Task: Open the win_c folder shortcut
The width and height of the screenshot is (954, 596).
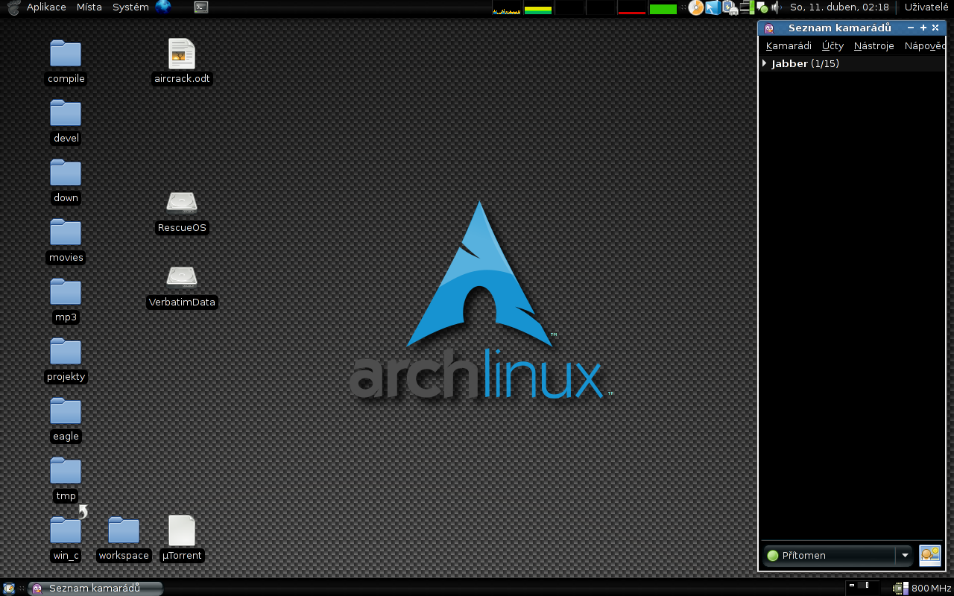Action: click(66, 531)
